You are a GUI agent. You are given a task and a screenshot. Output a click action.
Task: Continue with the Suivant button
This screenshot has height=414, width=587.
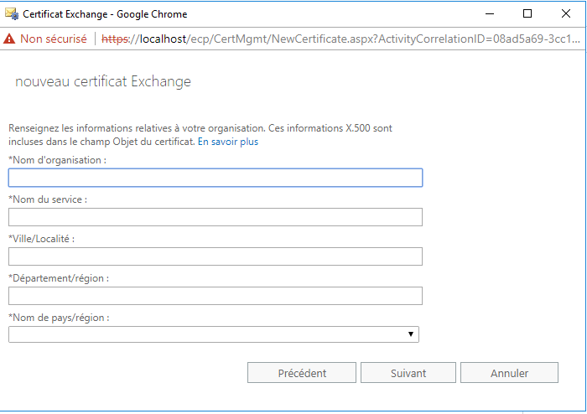coord(408,372)
